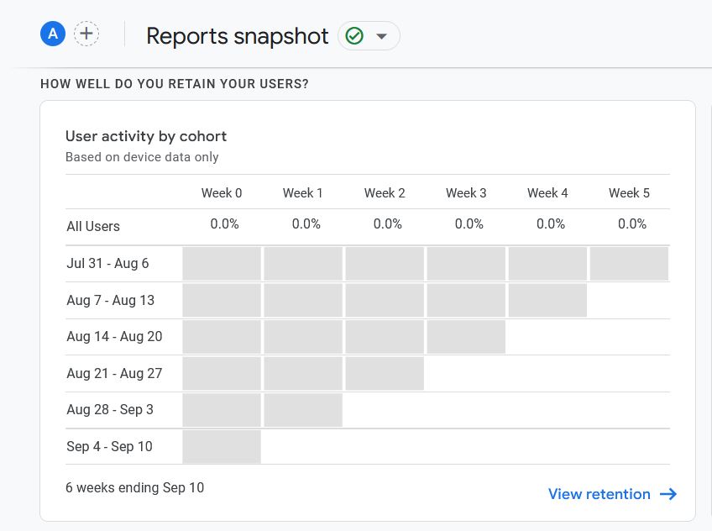Click the Week 0 column header
The height and width of the screenshot is (531, 712).
(x=222, y=193)
